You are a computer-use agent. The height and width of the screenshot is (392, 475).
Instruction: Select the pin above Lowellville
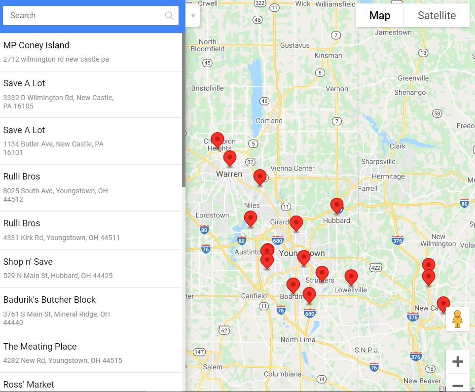point(351,277)
